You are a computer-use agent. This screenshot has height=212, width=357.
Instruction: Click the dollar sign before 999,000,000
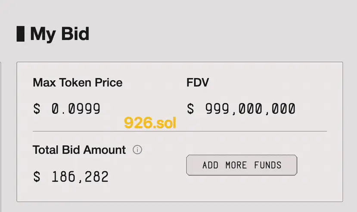(191, 109)
